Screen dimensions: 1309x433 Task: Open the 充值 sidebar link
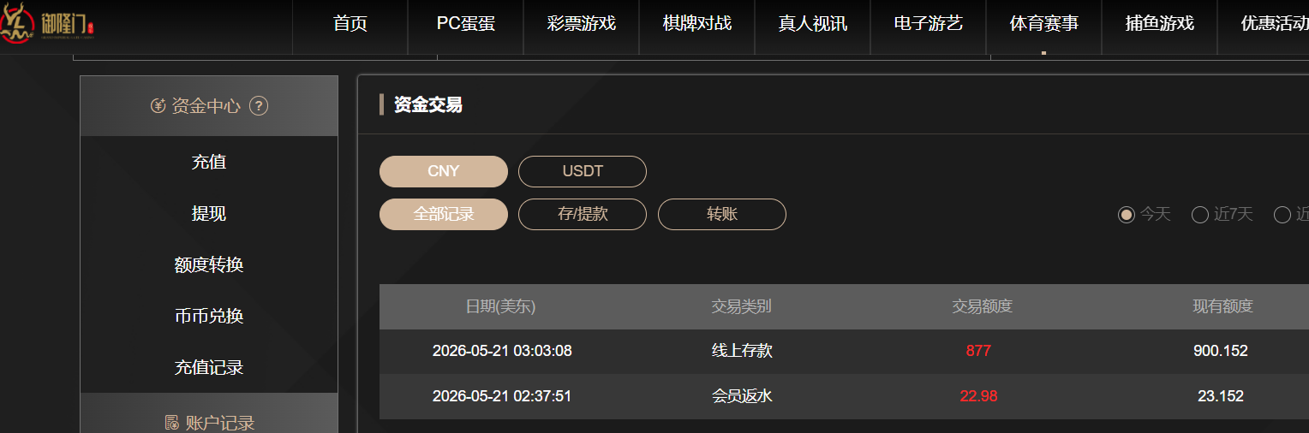(209, 162)
